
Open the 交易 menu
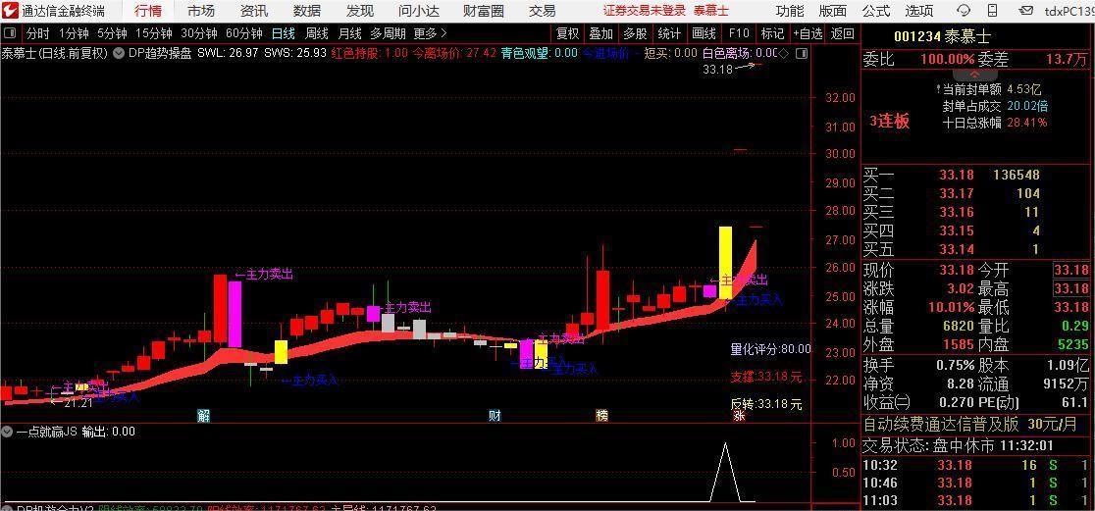542,11
